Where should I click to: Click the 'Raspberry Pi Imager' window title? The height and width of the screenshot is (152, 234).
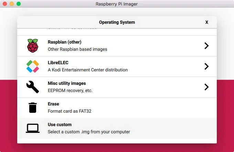(x=117, y=4)
